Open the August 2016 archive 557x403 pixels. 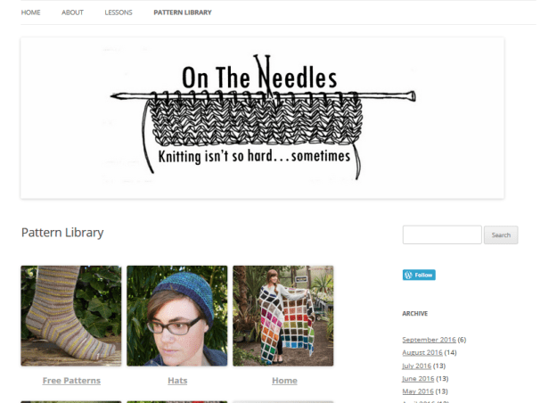(422, 352)
